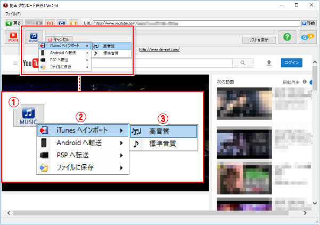320x225 pixels.
Task: Click the greyed-out forward navigation button
Action: coord(34,23)
